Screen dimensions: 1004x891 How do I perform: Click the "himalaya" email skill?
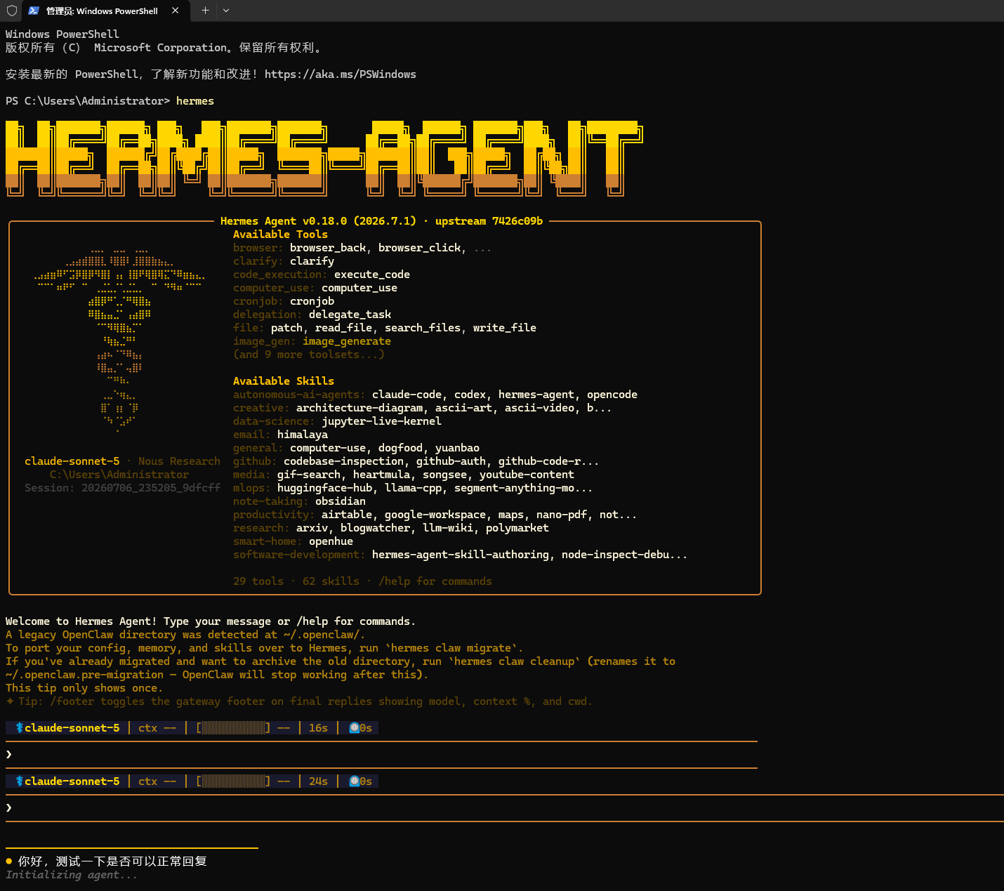pos(303,435)
